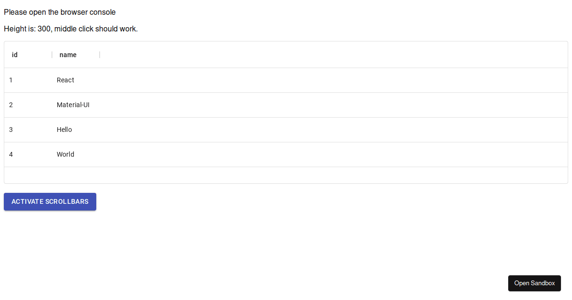The width and height of the screenshot is (572, 300).
Task: Sort by the id column header
Action: tap(15, 55)
